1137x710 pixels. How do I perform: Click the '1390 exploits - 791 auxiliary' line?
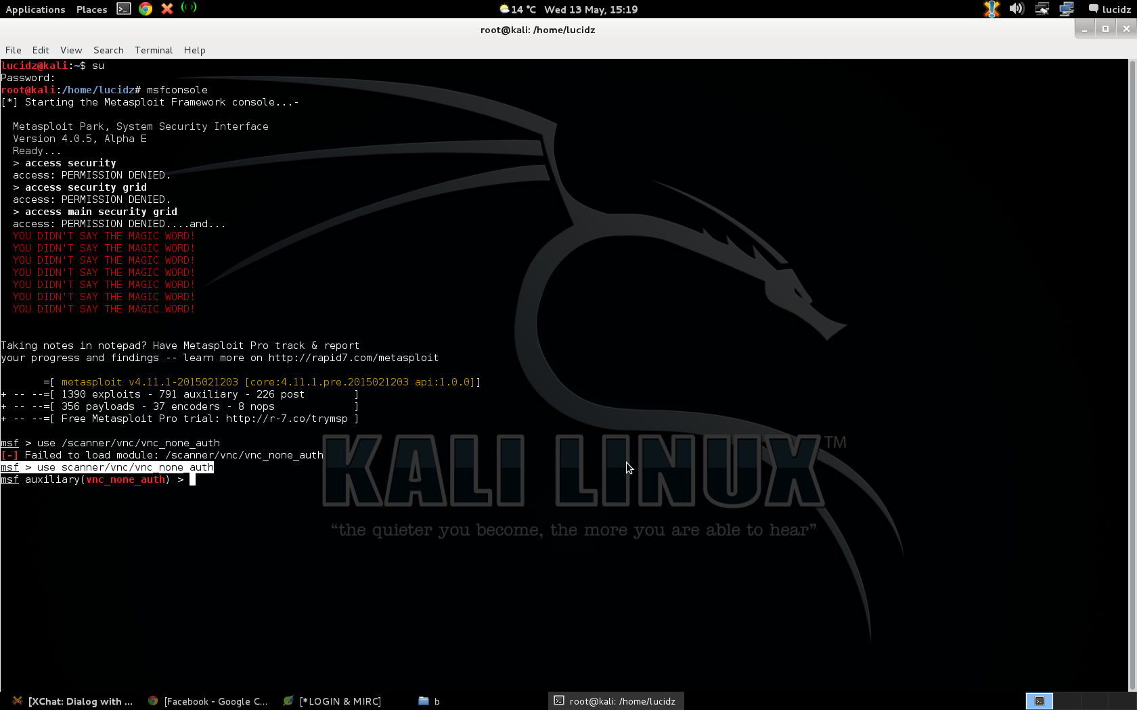pyautogui.click(x=180, y=394)
